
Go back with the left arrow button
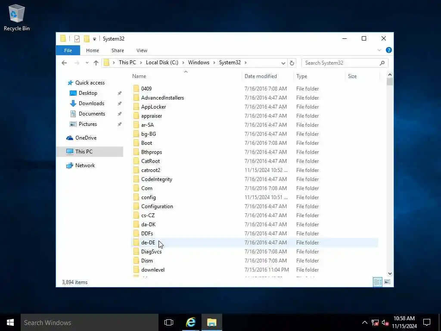tap(64, 63)
